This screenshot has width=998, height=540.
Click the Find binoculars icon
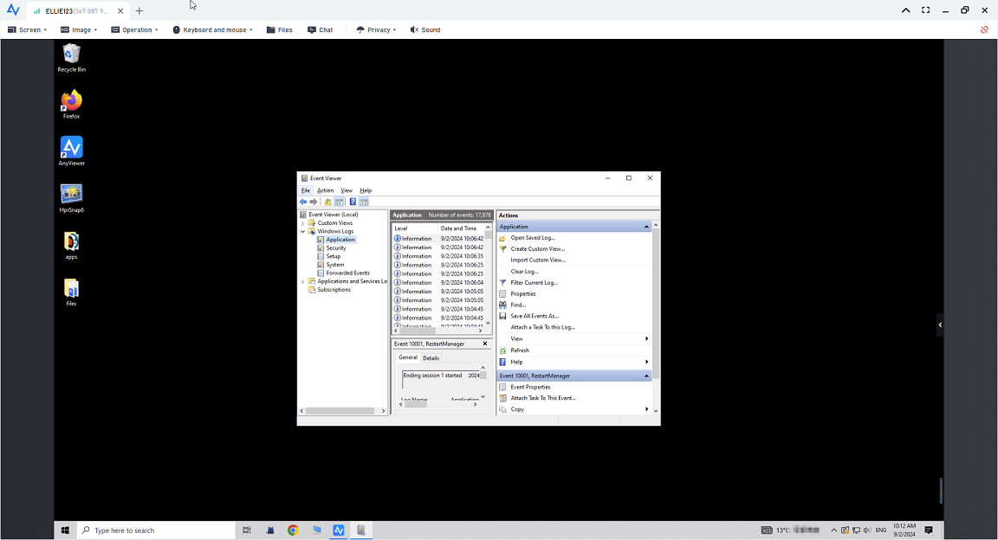point(502,305)
